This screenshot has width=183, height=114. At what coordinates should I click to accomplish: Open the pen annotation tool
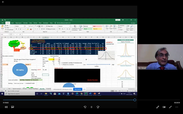point(158,107)
